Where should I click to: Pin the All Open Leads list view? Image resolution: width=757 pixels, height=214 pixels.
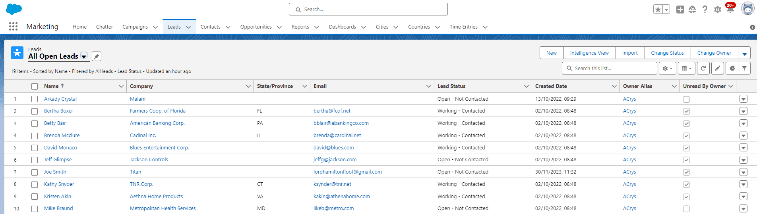[x=97, y=56]
